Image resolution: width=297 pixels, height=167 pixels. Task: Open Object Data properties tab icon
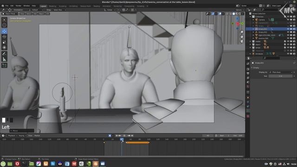(248, 111)
